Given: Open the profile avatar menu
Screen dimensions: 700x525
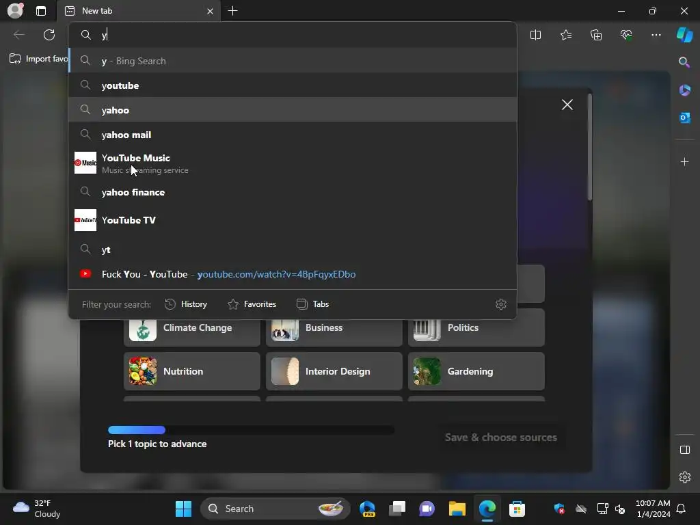Looking at the screenshot, I should point(15,11).
